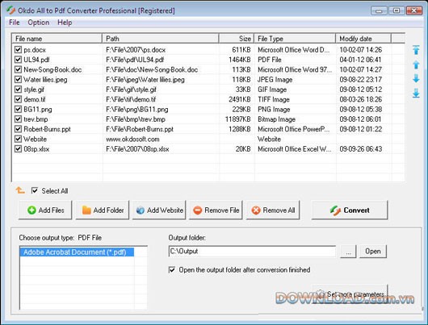Uncheck the ps.docx file checkbox
Screen dimensions: 428x325
tap(18, 50)
